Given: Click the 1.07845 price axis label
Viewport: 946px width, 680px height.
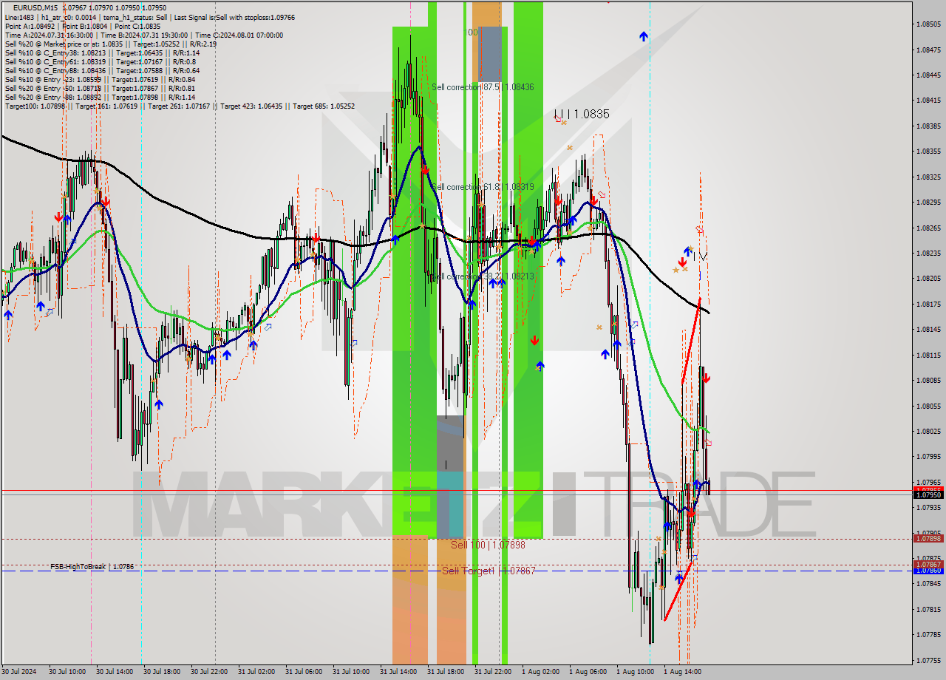Looking at the screenshot, I should pyautogui.click(x=928, y=584).
